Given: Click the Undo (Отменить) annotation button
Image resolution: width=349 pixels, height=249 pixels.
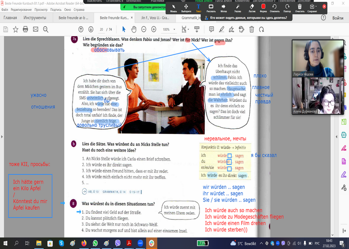Looking at the screenshot, I should tap(276, 8).
